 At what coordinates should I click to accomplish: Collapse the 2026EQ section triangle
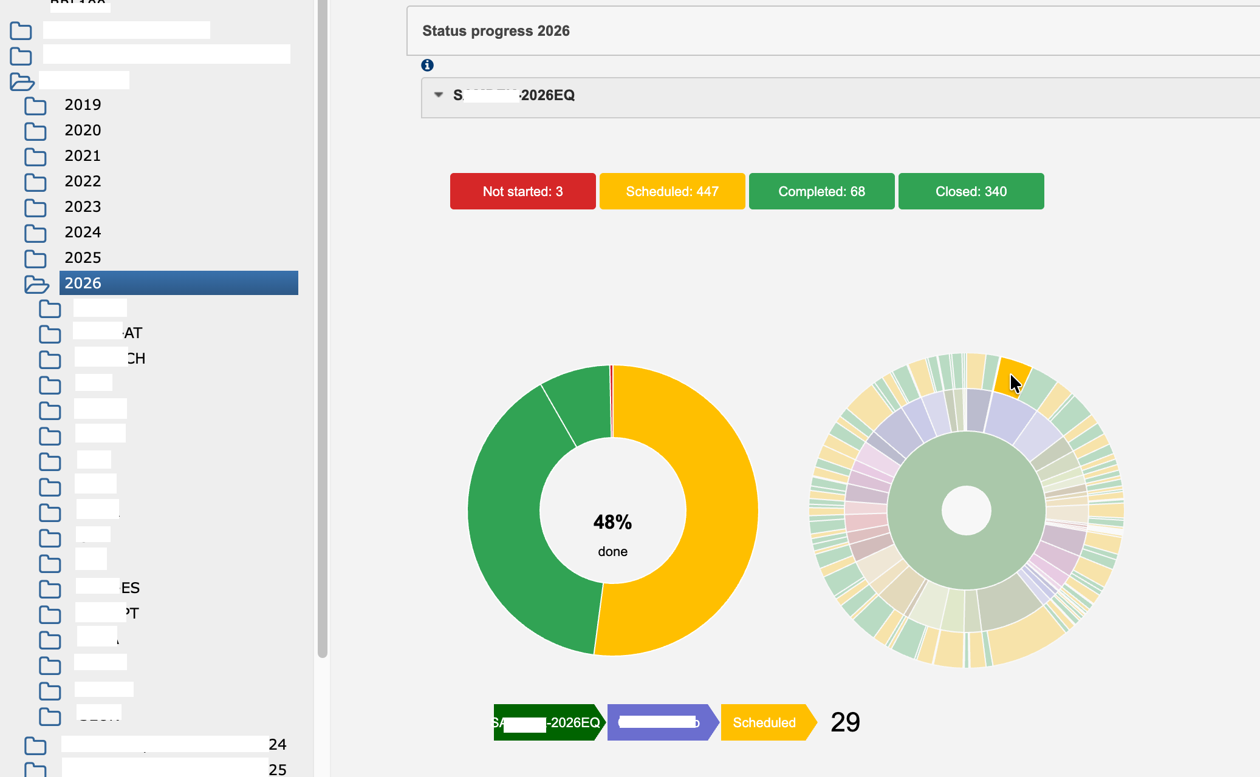439,95
